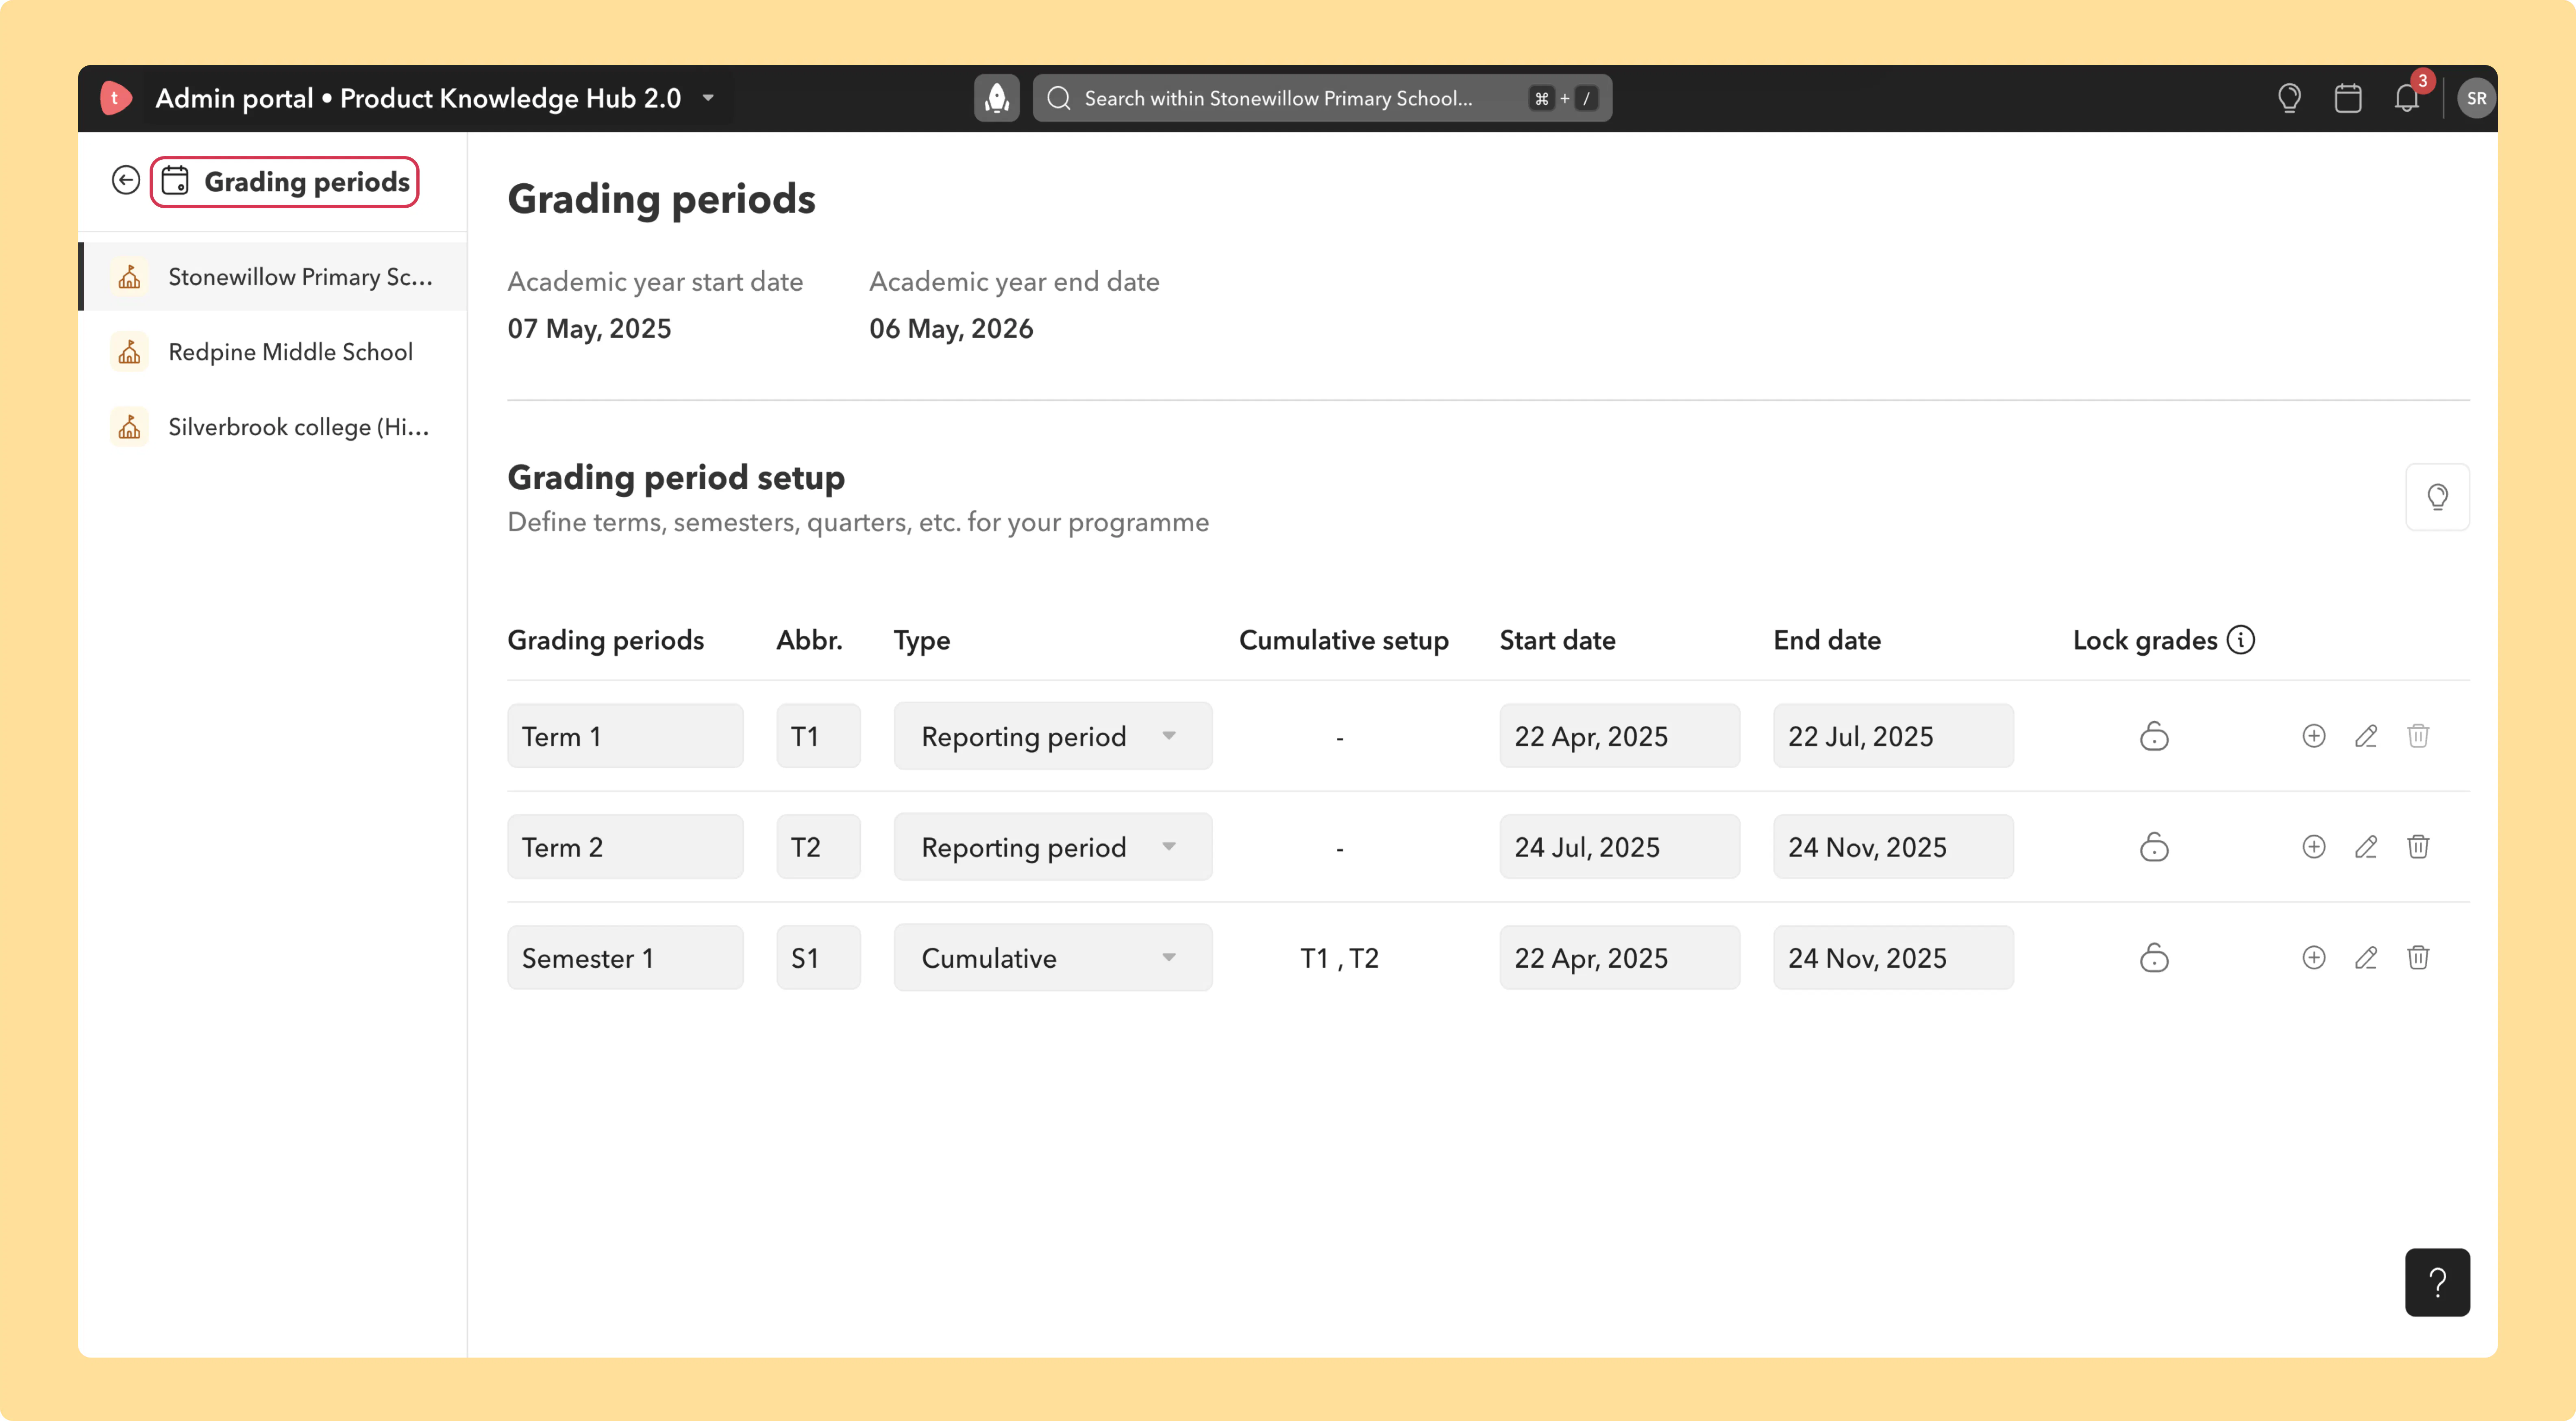The image size is (2576, 1421).
Task: Go back using the arrow icon
Action: [x=126, y=180]
